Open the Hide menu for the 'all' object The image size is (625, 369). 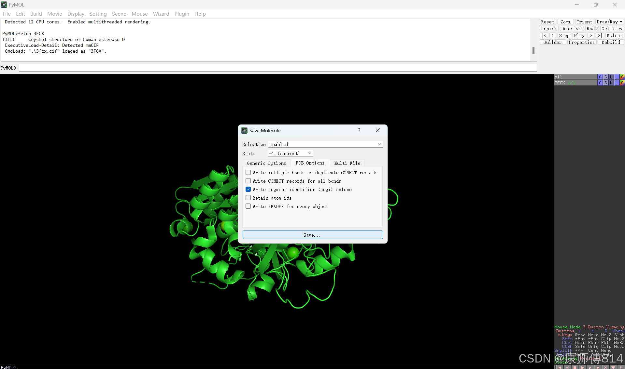click(611, 77)
